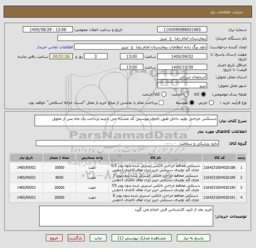Choose the جزیی purchase type radio
This screenshot has width=256, height=248.
212,103
